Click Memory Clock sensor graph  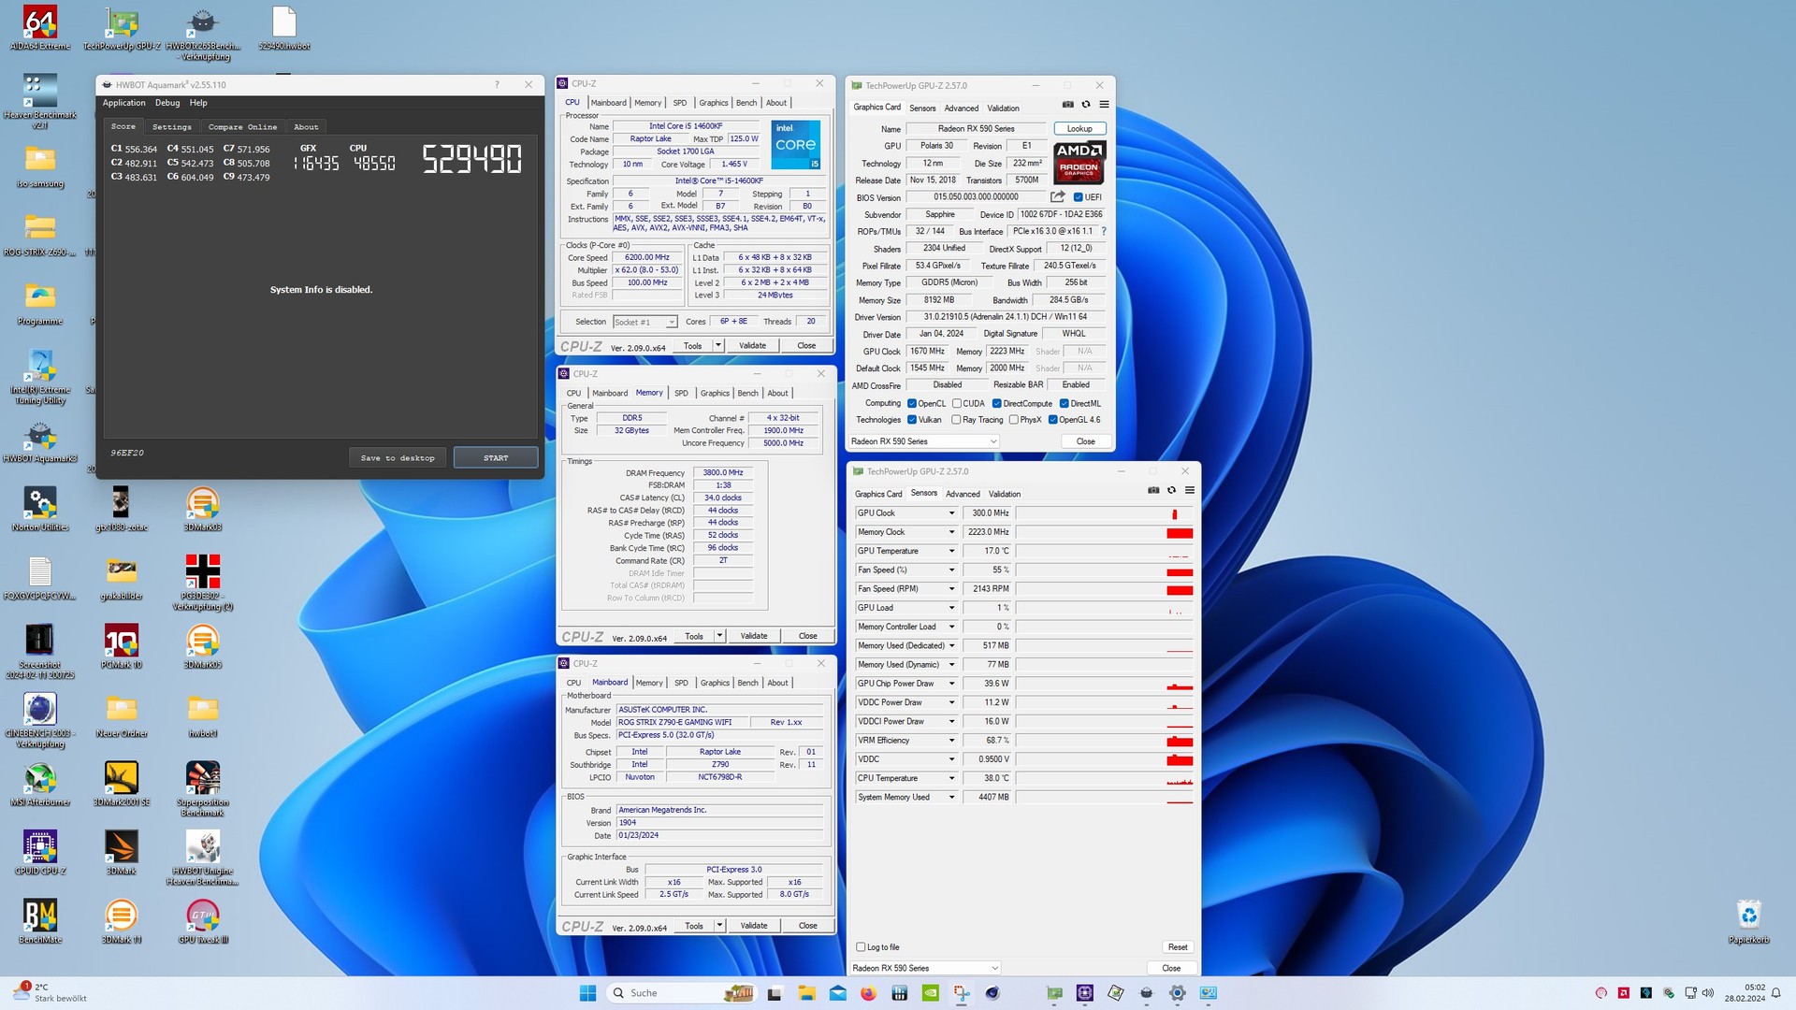pyautogui.click(x=1105, y=532)
